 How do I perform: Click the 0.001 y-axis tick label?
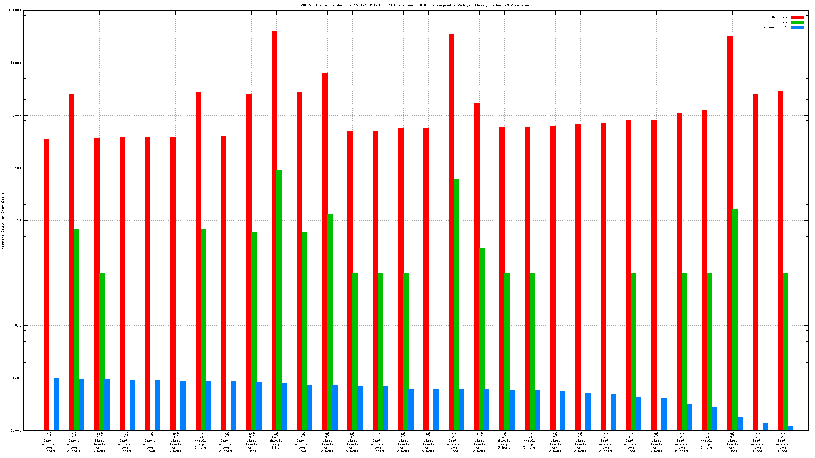pyautogui.click(x=16, y=430)
